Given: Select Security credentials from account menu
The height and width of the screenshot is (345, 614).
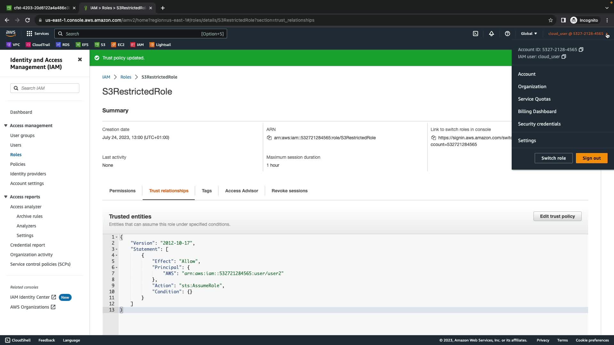Looking at the screenshot, I should [x=539, y=124].
